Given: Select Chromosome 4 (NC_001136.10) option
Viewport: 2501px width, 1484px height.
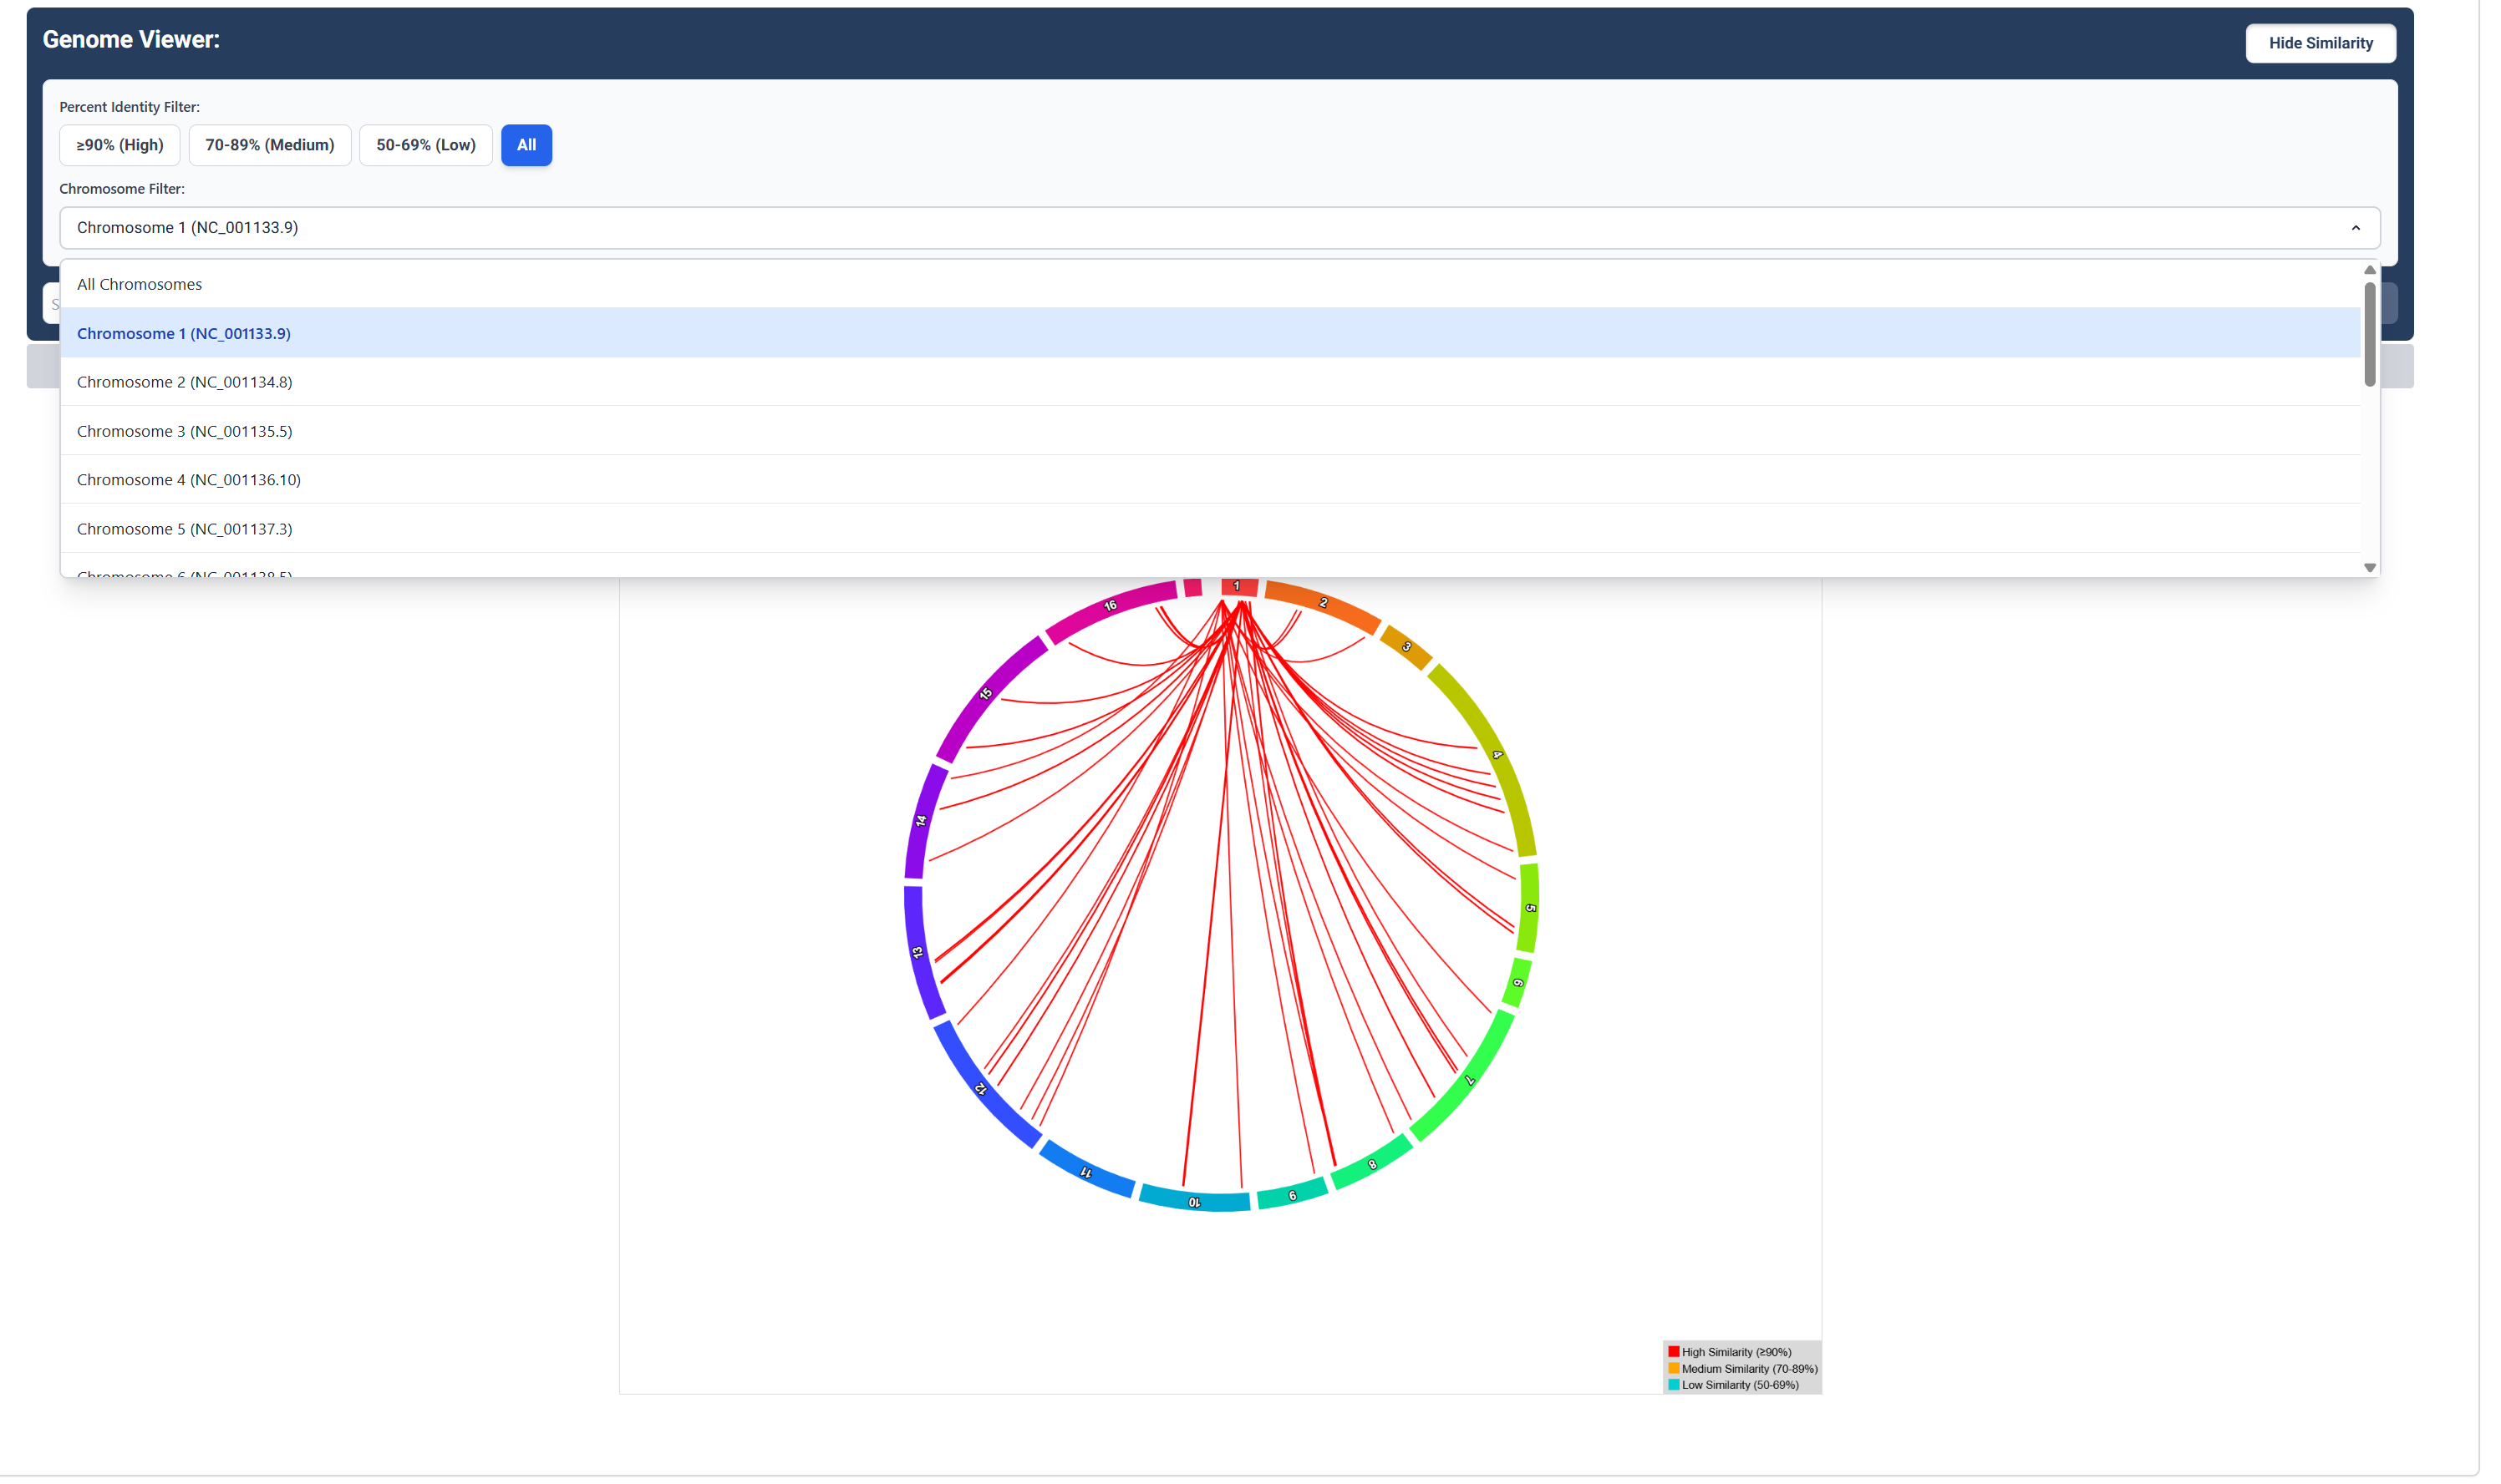Looking at the screenshot, I should (188, 480).
